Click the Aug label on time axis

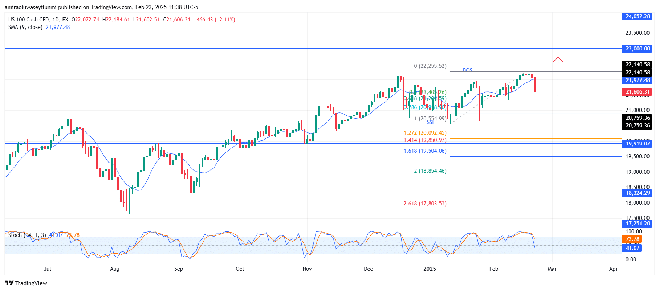[x=114, y=269]
